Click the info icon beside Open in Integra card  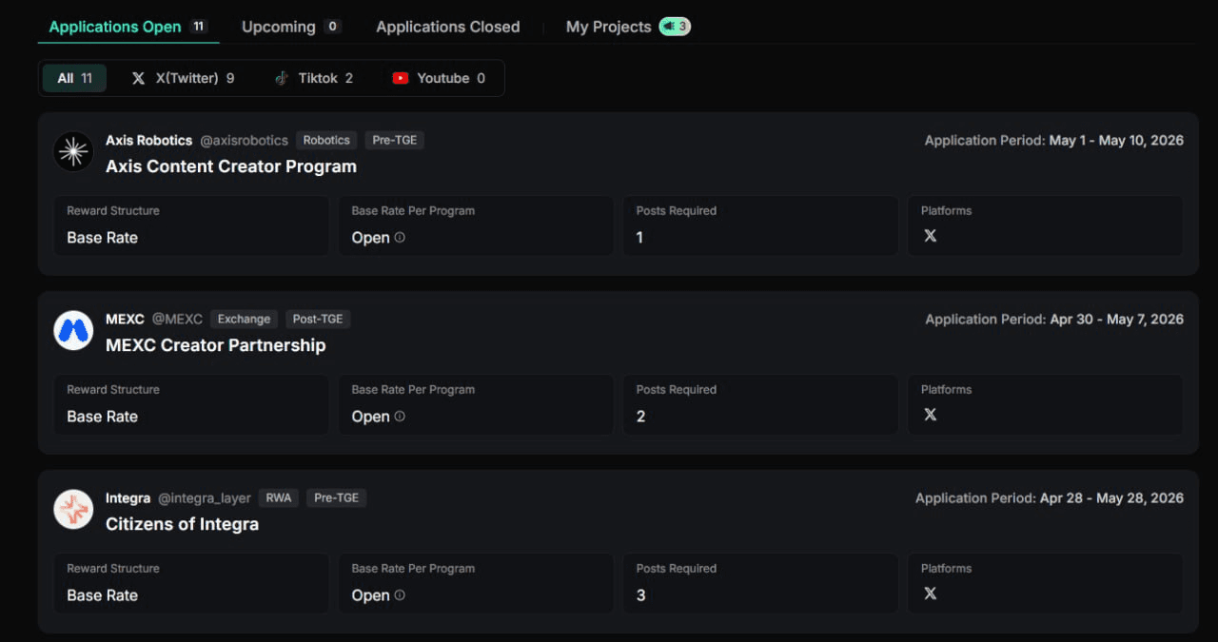tap(400, 595)
